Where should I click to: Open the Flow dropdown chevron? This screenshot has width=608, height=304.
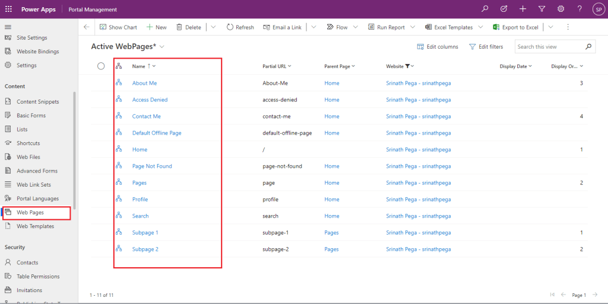[x=356, y=27]
